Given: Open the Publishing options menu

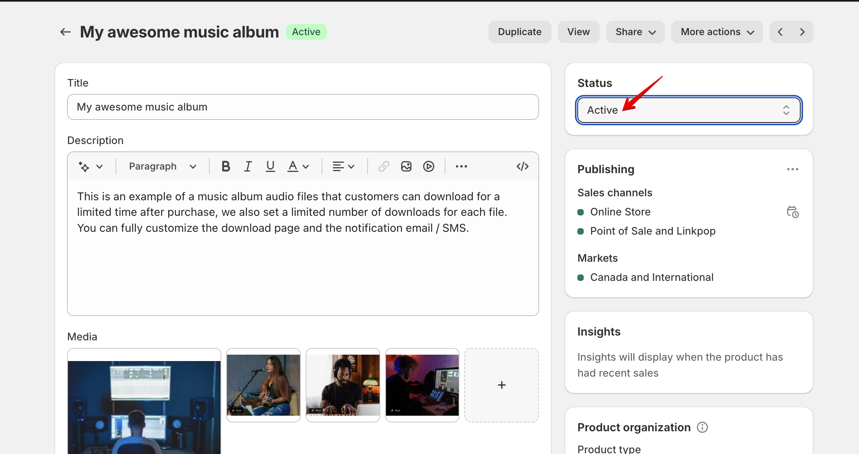Looking at the screenshot, I should (793, 169).
